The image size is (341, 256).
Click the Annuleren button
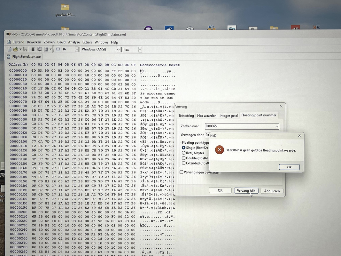(x=272, y=191)
